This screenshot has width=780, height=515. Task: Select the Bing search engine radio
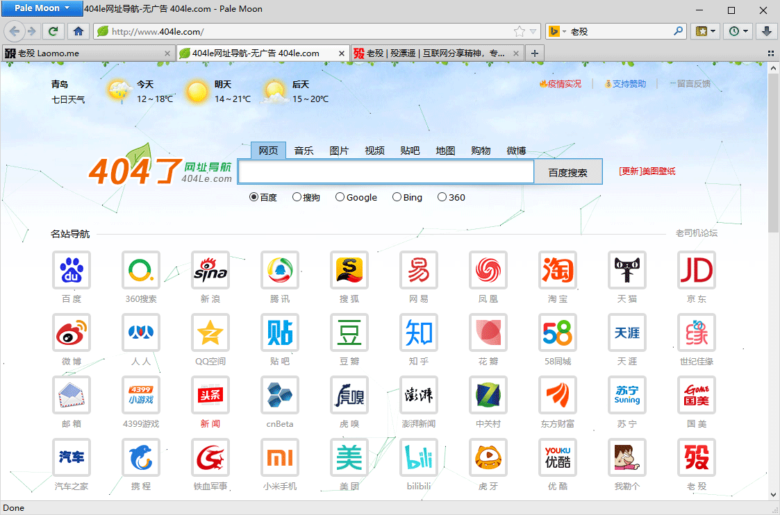[x=397, y=197]
